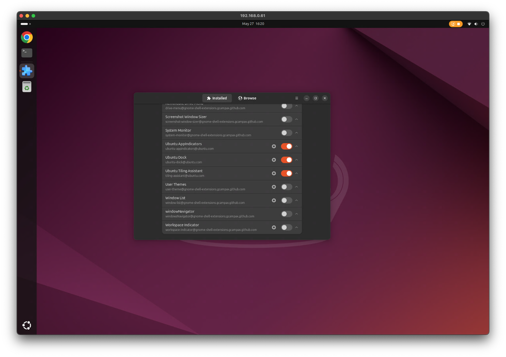Enable User Themes extension
Screen dimensions: 506x357
pos(286,187)
